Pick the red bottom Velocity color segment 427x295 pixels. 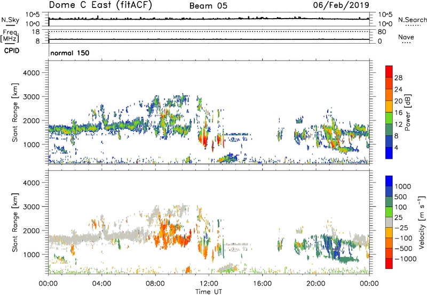pyautogui.click(x=389, y=264)
